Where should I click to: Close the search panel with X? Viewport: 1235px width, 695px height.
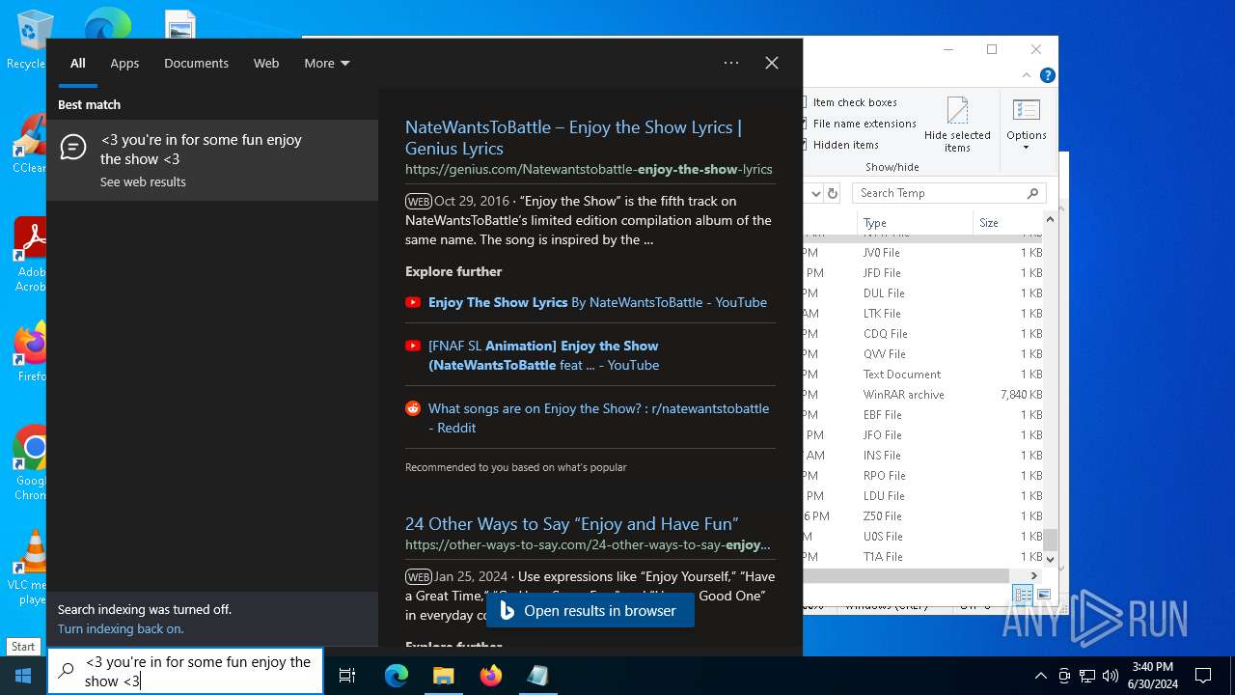[x=772, y=63]
